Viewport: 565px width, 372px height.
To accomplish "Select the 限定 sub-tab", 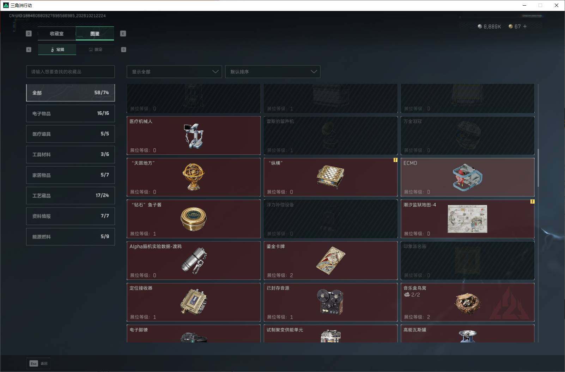I will [95, 49].
